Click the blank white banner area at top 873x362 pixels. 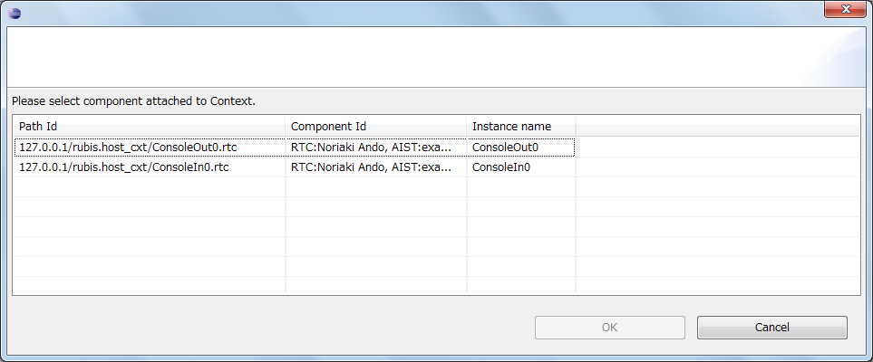click(437, 57)
